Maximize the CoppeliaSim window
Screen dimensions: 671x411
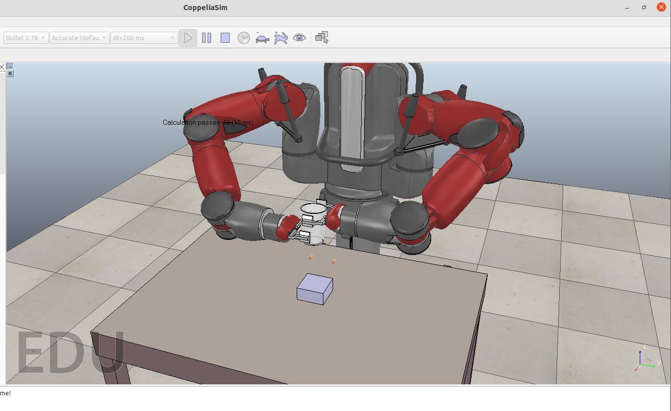(x=644, y=8)
